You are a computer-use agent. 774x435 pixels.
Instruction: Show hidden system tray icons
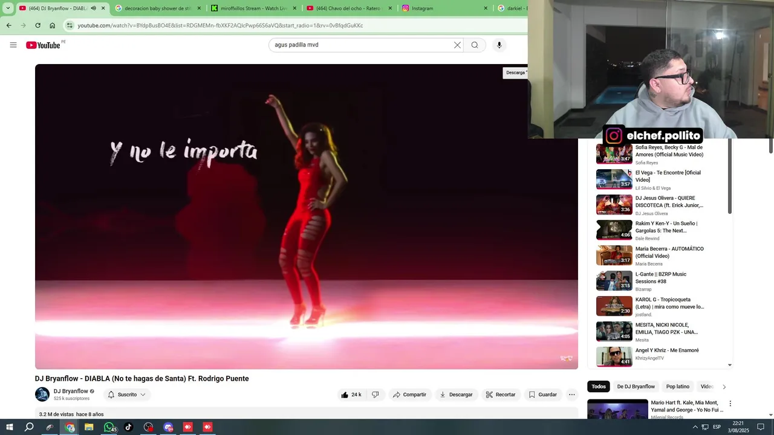pyautogui.click(x=695, y=427)
